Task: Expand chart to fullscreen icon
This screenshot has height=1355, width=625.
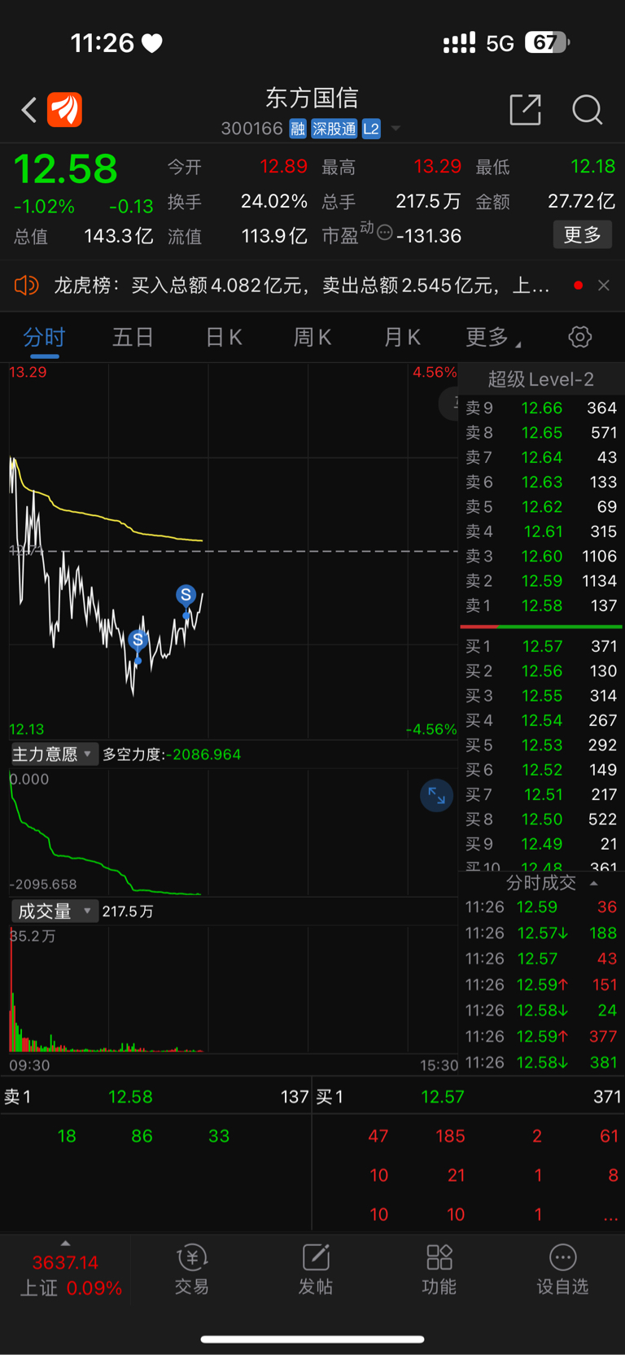Action: pyautogui.click(x=436, y=796)
